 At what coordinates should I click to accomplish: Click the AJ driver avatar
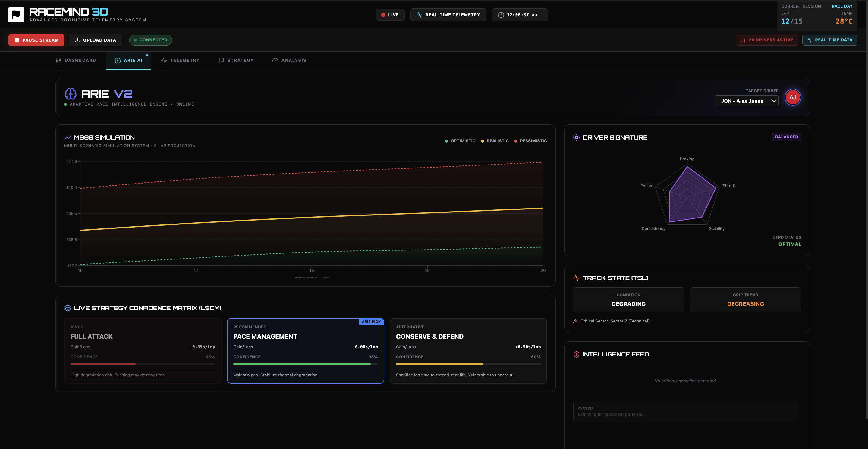[793, 97]
